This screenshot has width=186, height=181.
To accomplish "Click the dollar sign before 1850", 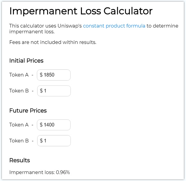I will (x=41, y=75).
